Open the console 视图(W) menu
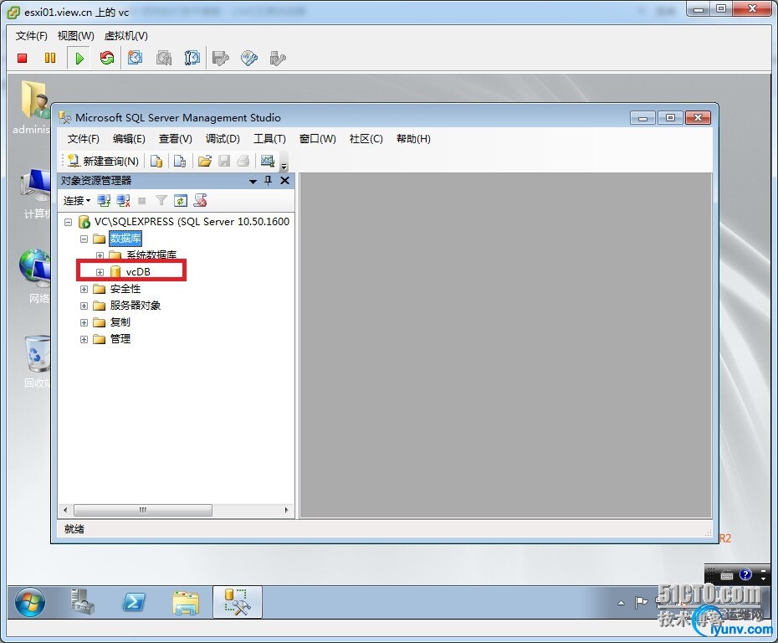 [75, 36]
